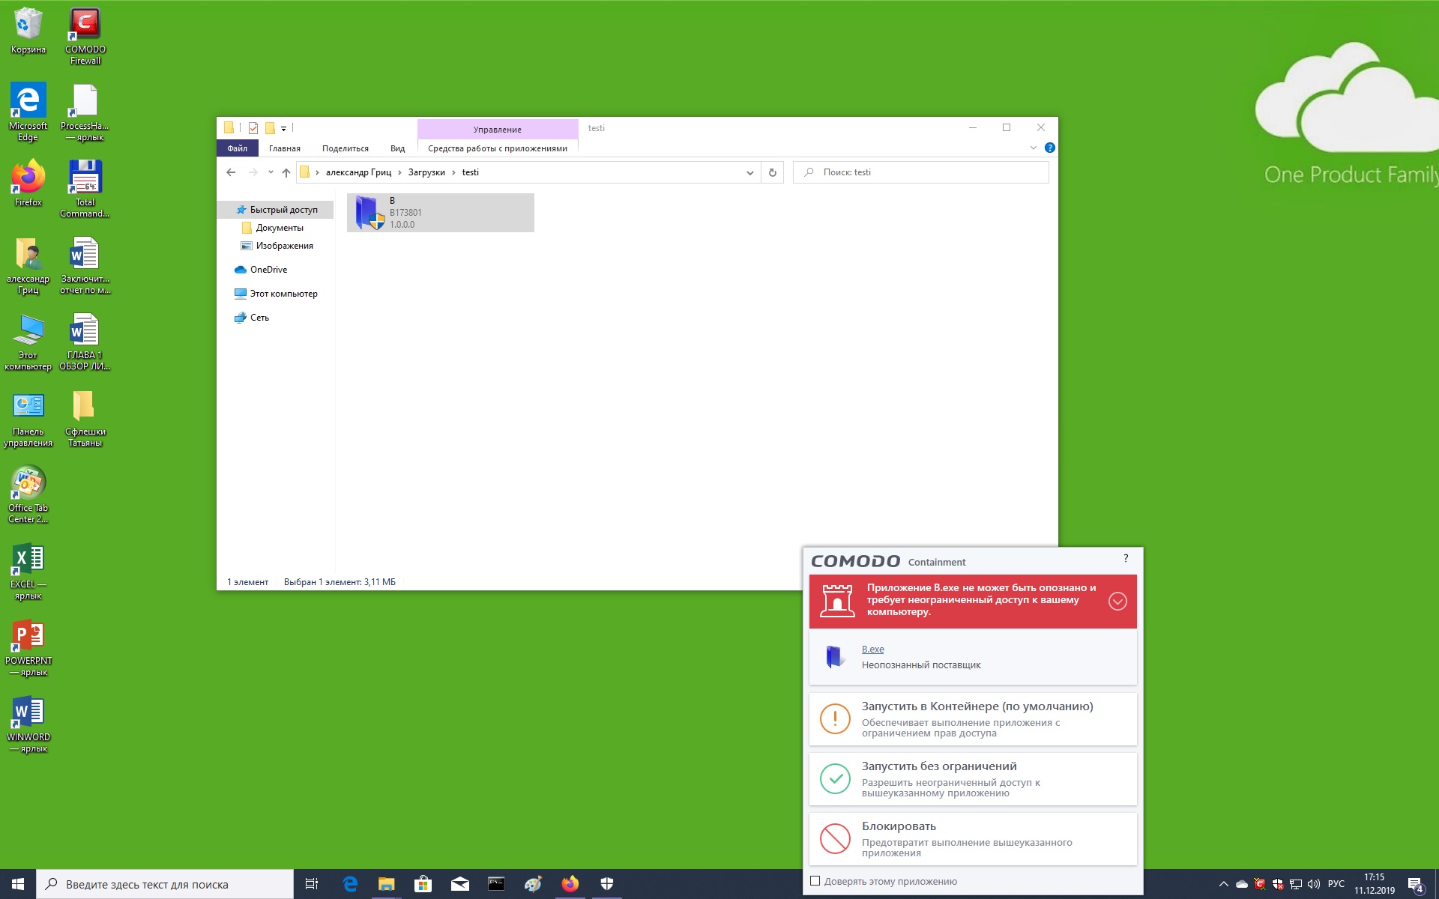Enable "Доверять этому приложению" checkbox
The width and height of the screenshot is (1439, 899).
(815, 881)
